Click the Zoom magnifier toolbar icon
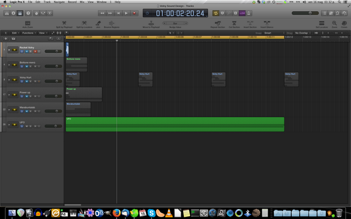This screenshot has height=219, width=351. pos(335,23)
